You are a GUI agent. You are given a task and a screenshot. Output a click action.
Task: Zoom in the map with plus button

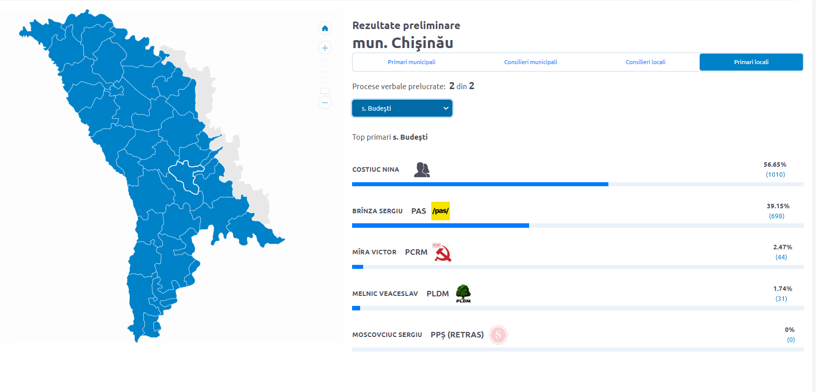coord(325,48)
